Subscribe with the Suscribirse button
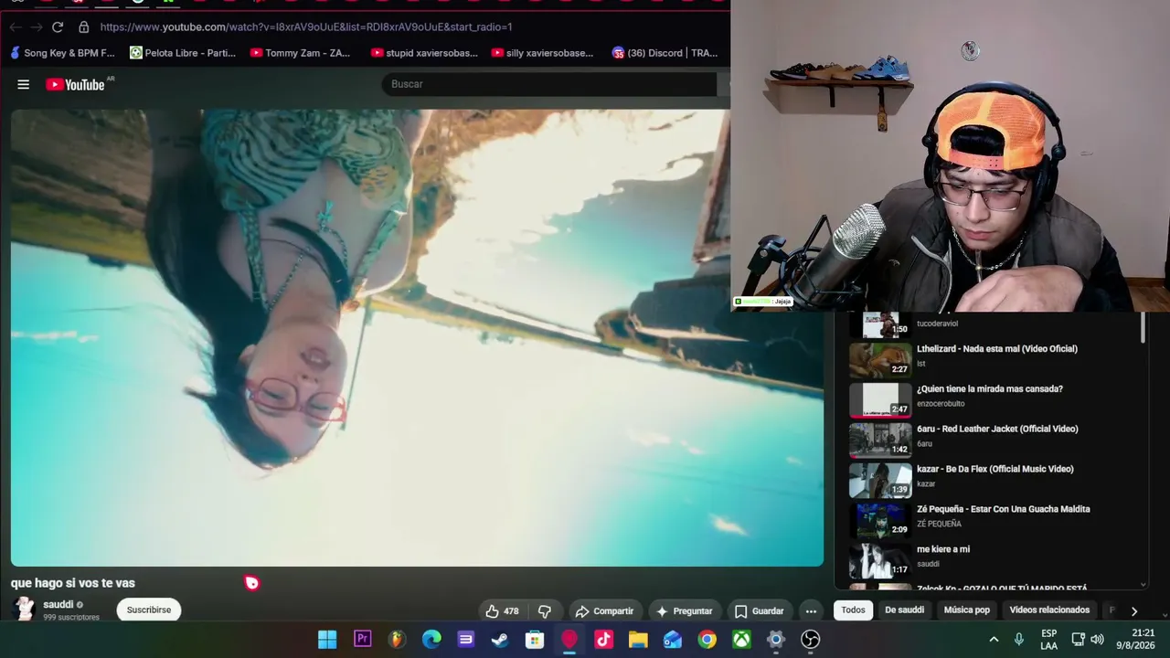 [149, 610]
